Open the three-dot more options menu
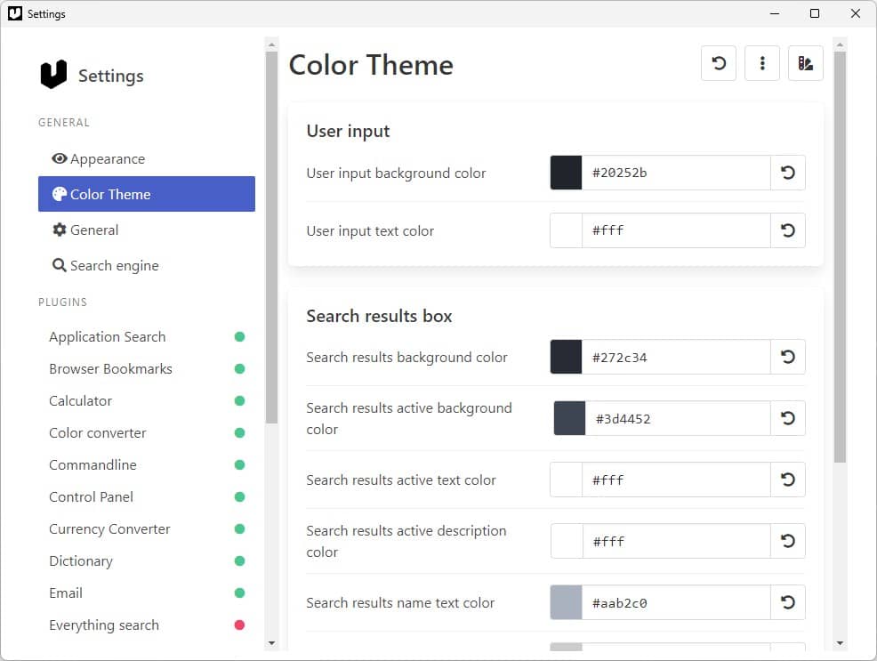This screenshot has width=877, height=661. click(761, 63)
